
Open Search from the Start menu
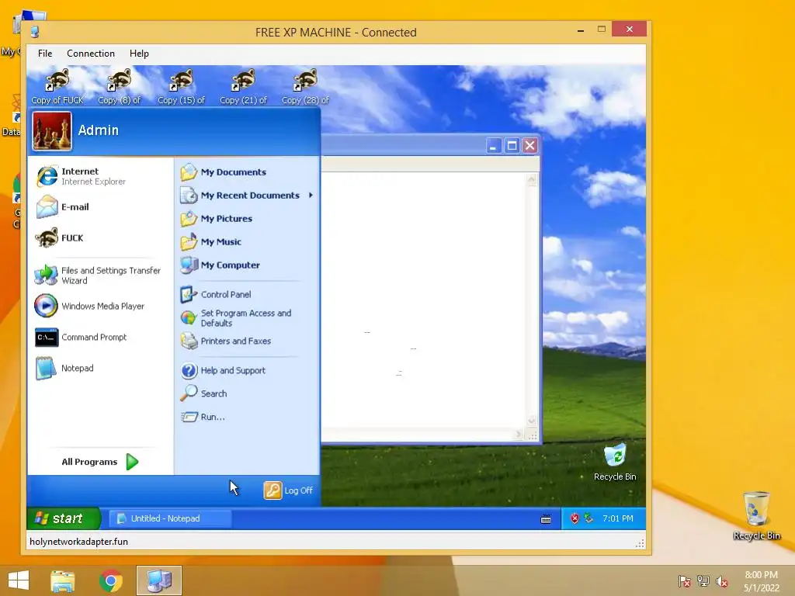pyautogui.click(x=203, y=393)
